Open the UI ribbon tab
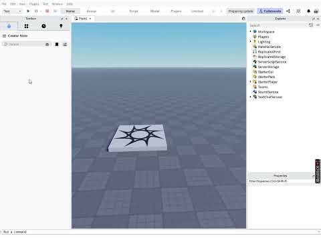This screenshot has width=321, height=240. (x=112, y=11)
